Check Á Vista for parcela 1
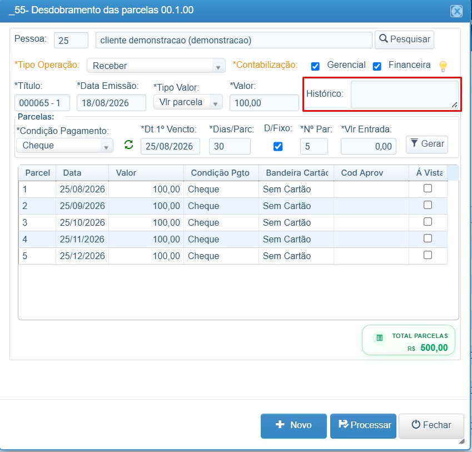 428,188
